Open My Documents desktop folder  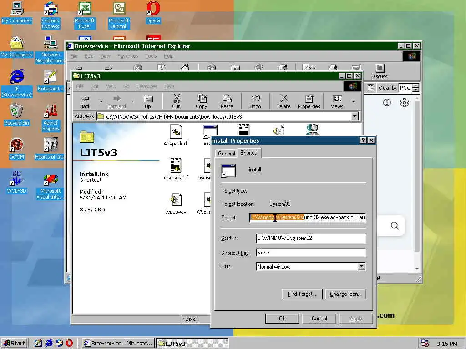point(17,47)
